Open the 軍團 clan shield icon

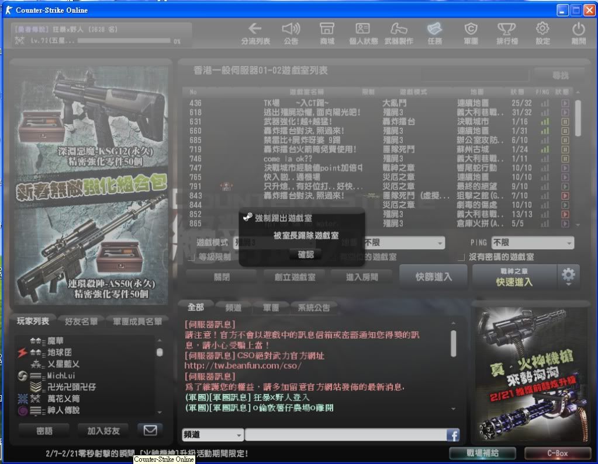pos(471,33)
